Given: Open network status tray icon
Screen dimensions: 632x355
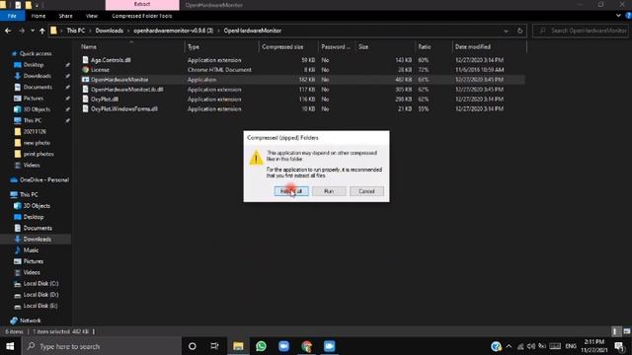Looking at the screenshot, I should pyautogui.click(x=520, y=346).
